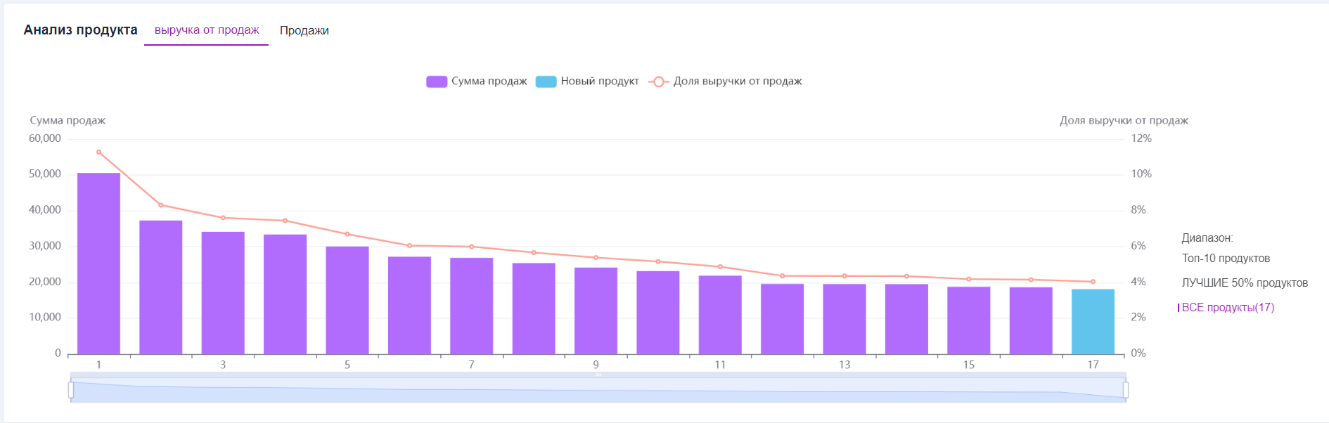Click the tallest bar for product 1
Image resolution: width=1329 pixels, height=423 pixels.
click(98, 263)
